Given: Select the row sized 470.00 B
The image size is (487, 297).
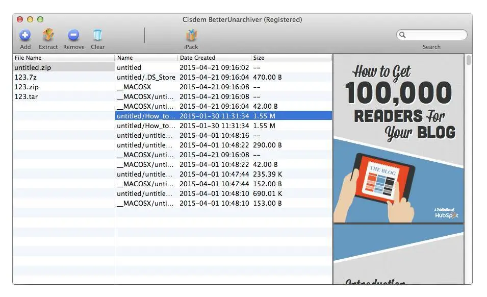Looking at the screenshot, I should pos(224,77).
